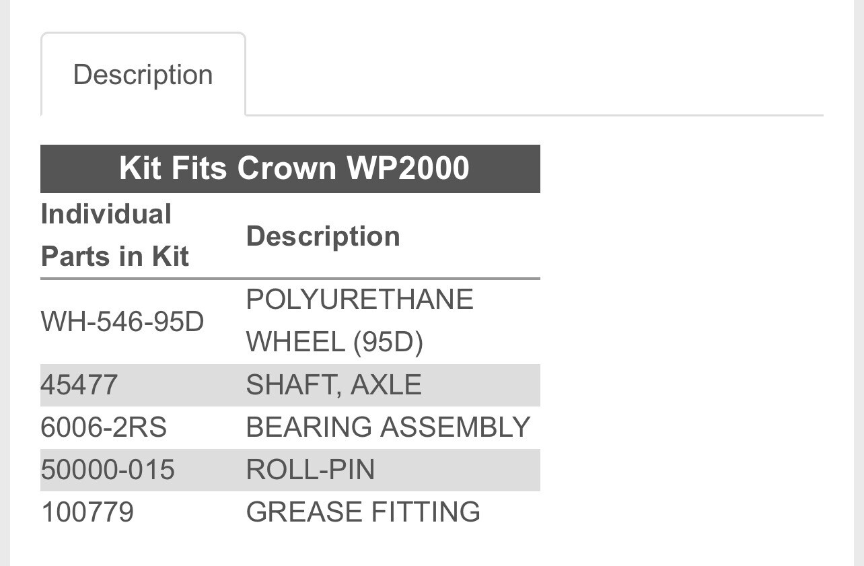Select the shaded 45477 table row
Viewport: 864px width, 566px height.
click(x=291, y=385)
